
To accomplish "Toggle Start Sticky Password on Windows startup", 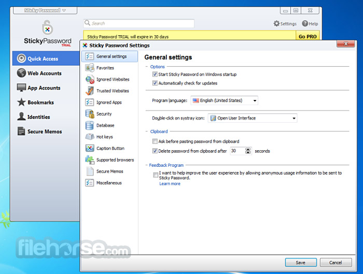I will (155, 74).
